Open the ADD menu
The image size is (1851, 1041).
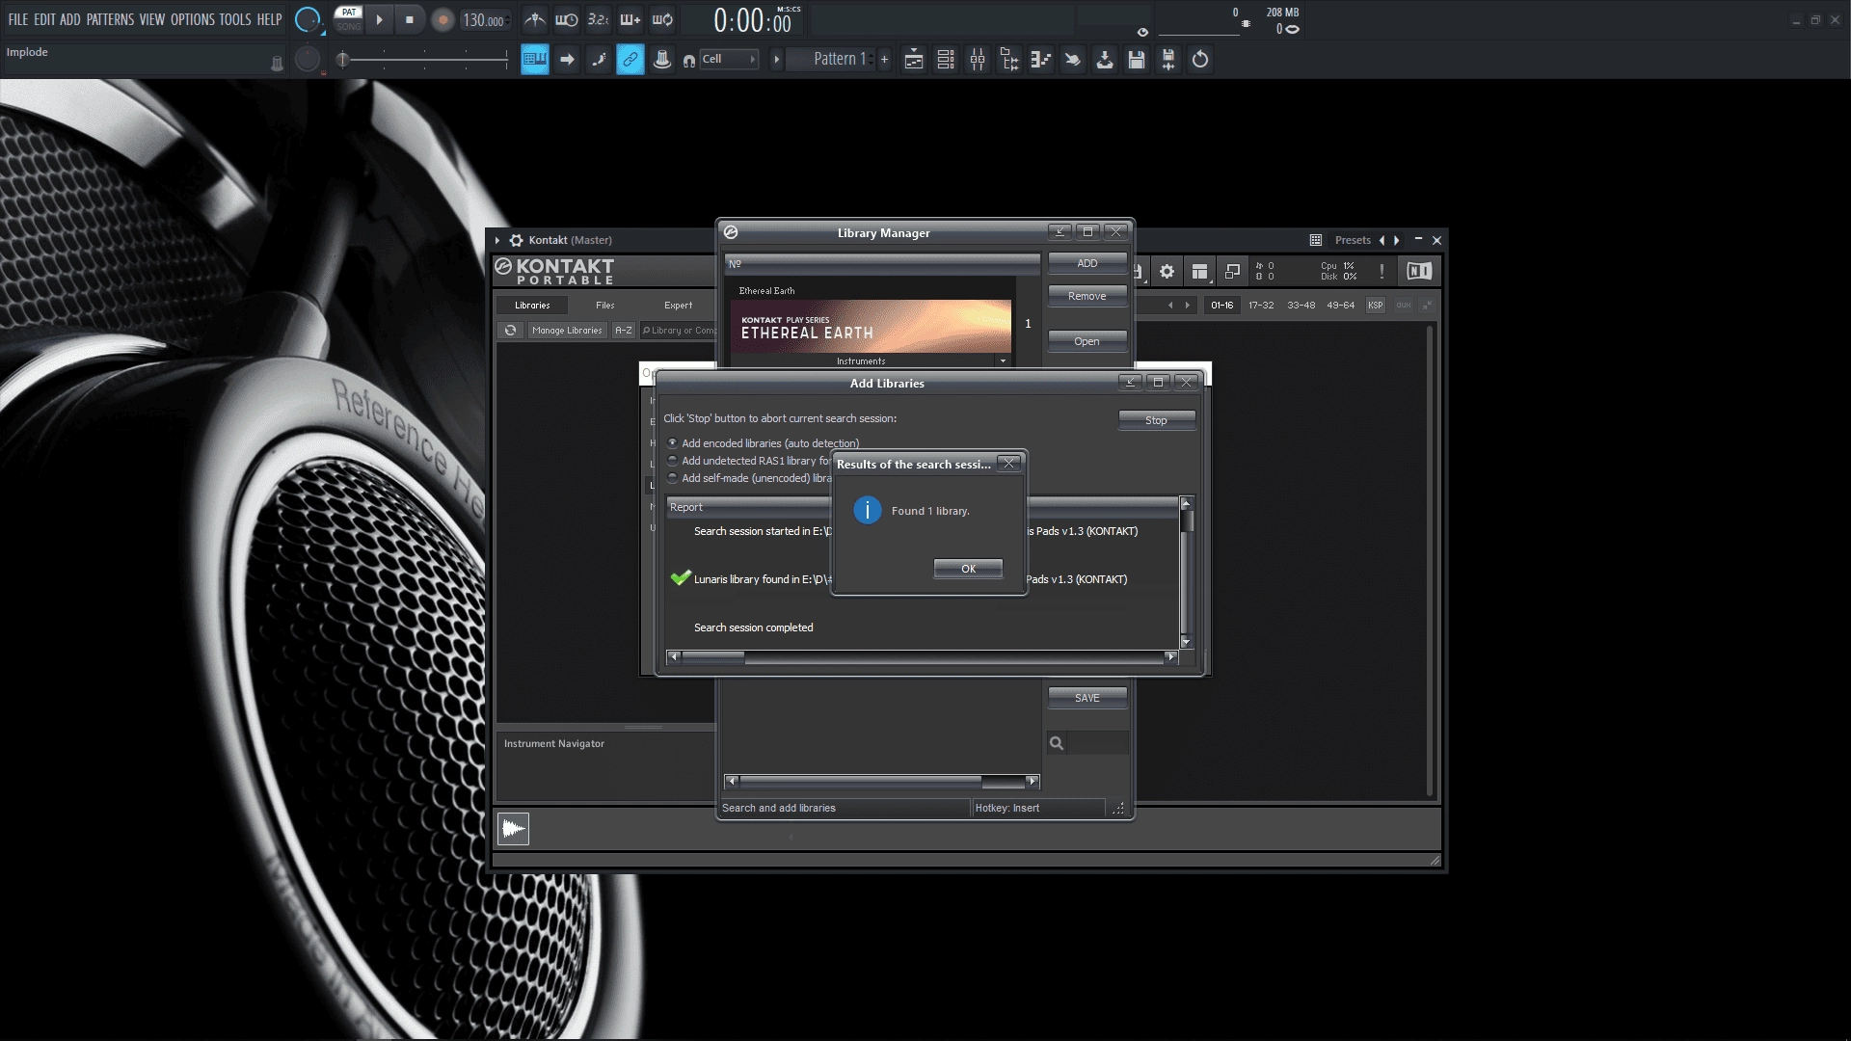(x=70, y=19)
